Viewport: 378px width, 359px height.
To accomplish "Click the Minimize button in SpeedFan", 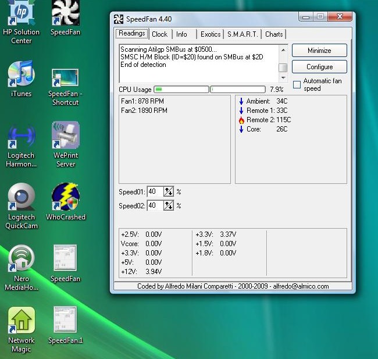I will coord(319,51).
